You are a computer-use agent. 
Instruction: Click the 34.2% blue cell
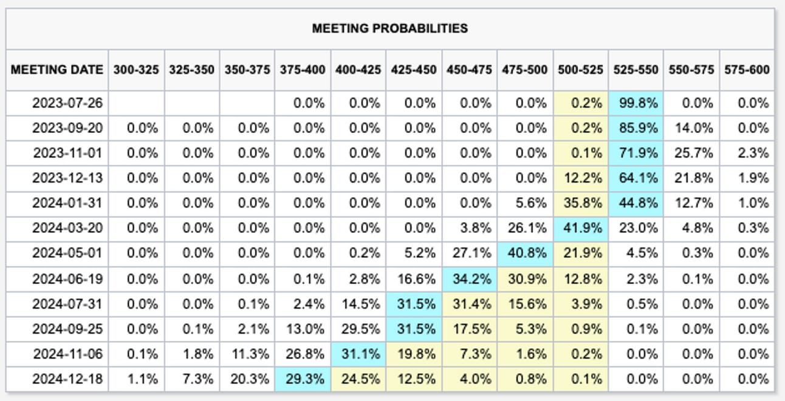[x=470, y=279]
